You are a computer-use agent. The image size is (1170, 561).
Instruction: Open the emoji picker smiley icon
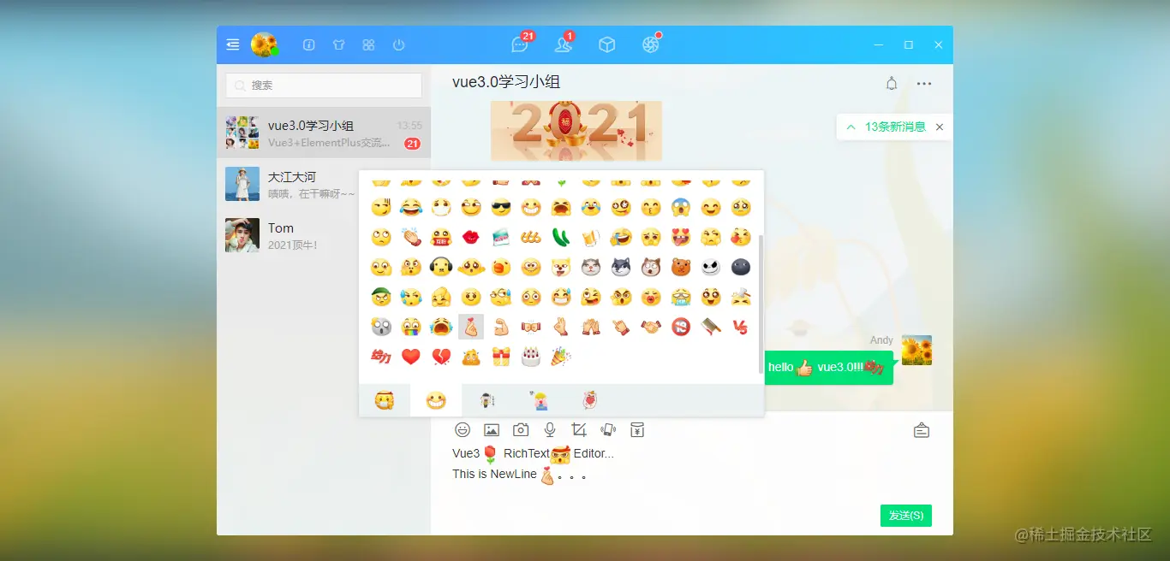[x=463, y=430]
